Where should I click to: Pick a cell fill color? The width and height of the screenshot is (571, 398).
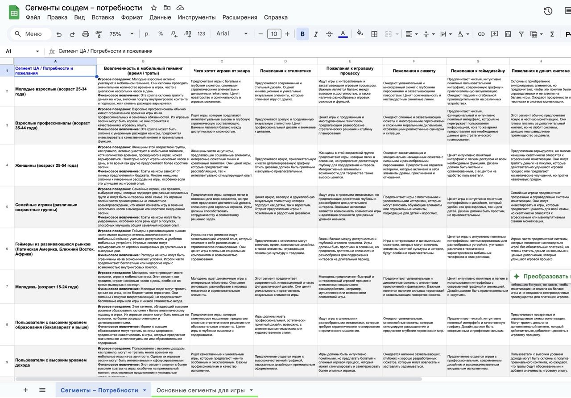click(360, 34)
